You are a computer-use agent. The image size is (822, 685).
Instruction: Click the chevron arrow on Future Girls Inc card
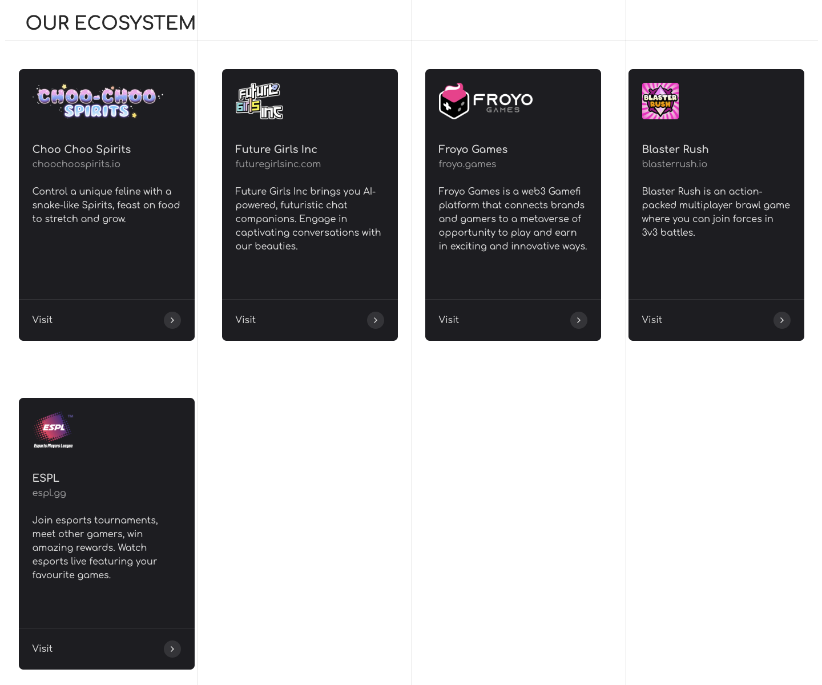click(376, 320)
